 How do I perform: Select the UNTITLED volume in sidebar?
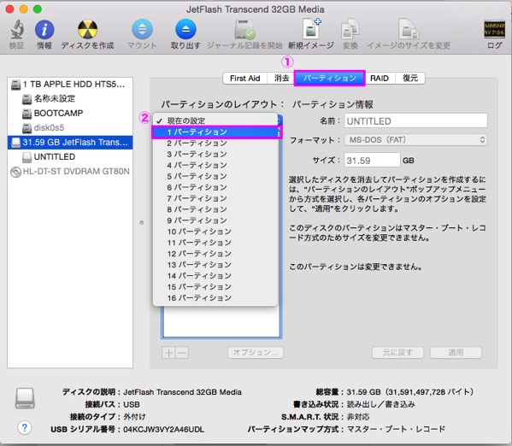point(70,156)
